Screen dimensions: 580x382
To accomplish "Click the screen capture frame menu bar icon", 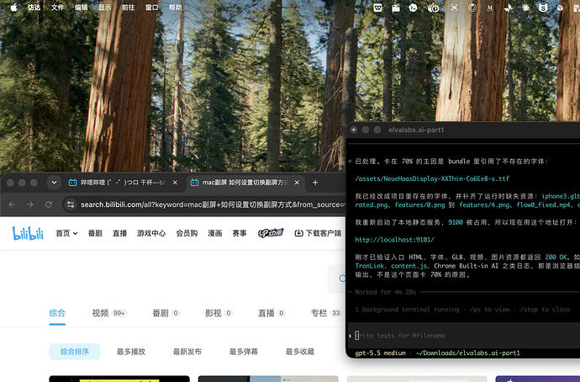I will pyautogui.click(x=454, y=8).
